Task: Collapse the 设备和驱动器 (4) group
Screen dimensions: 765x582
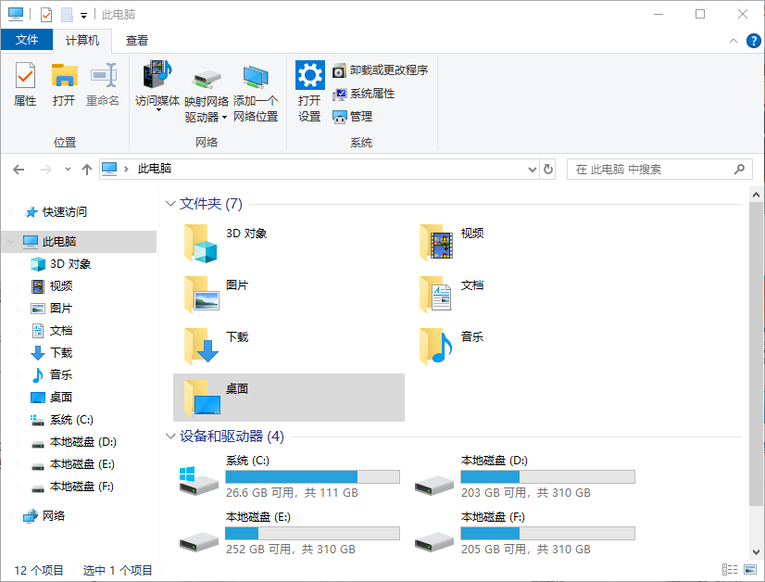Action: pos(170,436)
